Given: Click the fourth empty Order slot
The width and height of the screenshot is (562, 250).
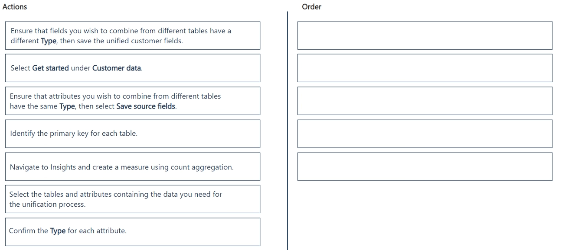Looking at the screenshot, I should click(425, 134).
